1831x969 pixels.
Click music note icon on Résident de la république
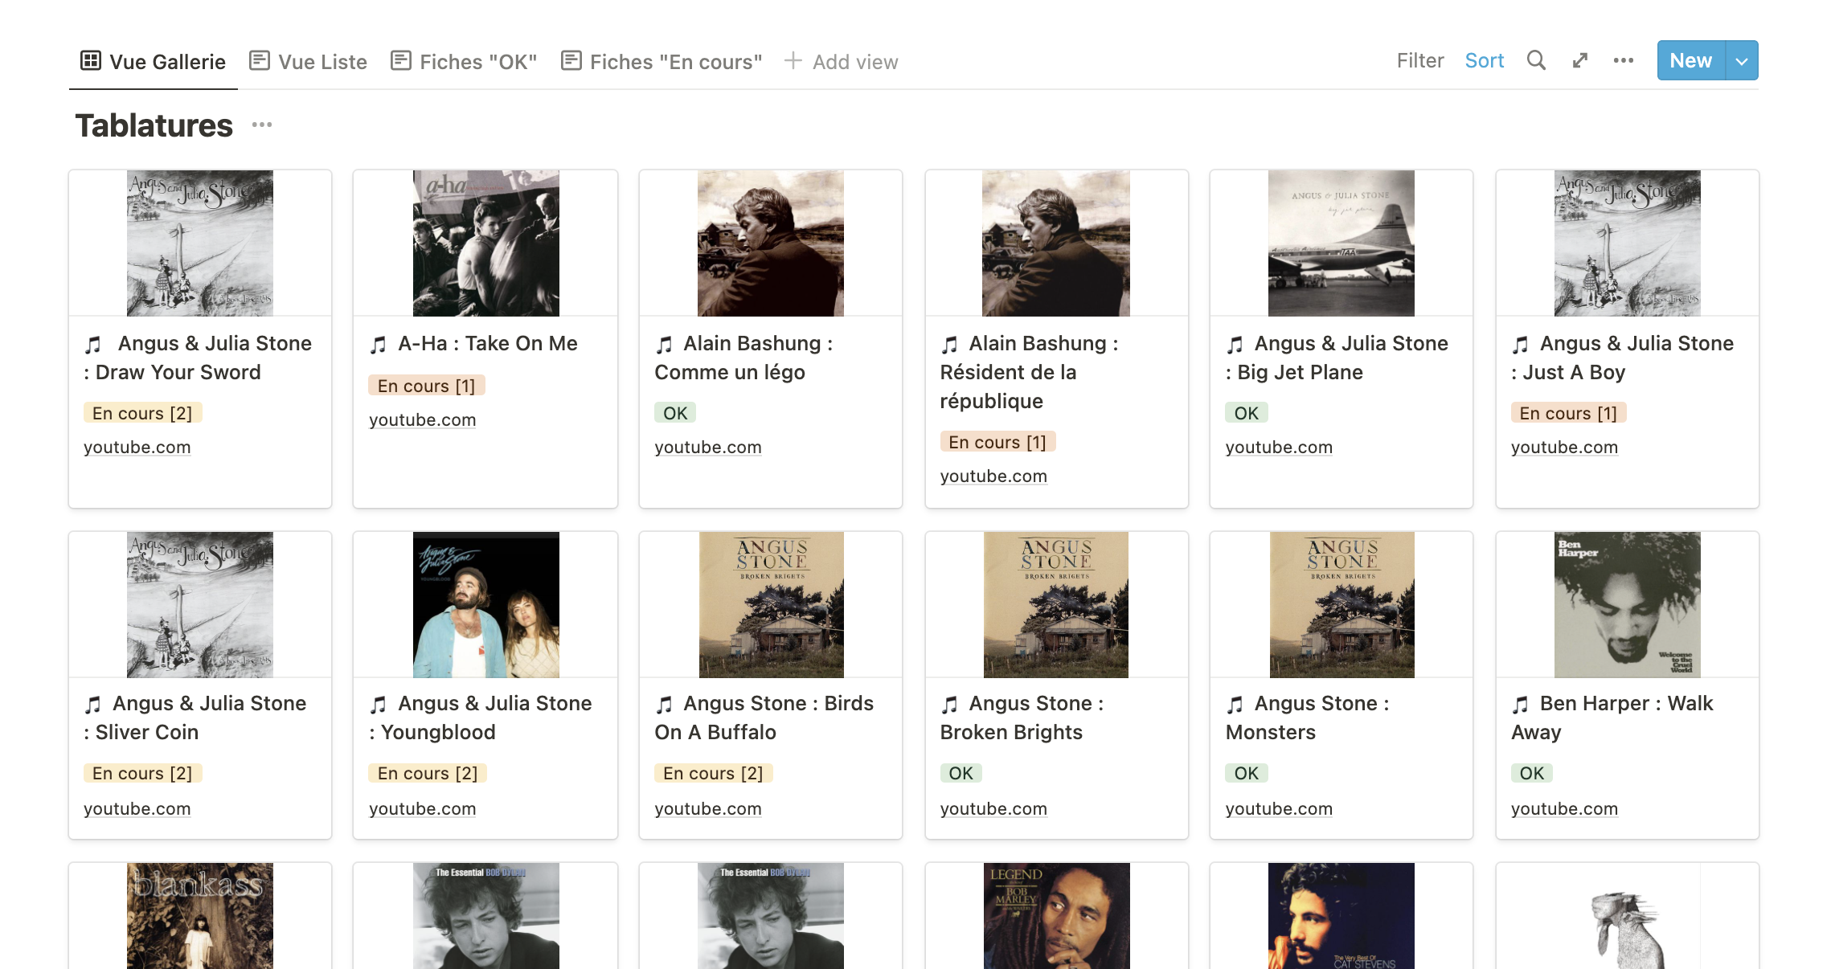[950, 345]
